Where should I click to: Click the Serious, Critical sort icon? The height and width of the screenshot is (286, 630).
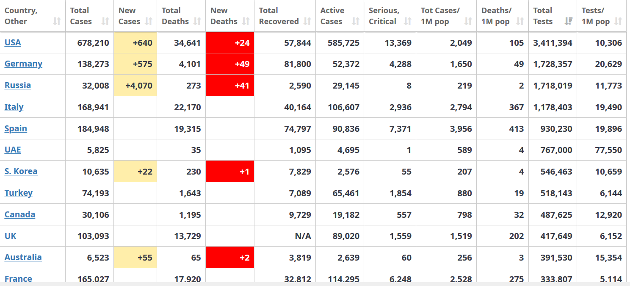pyautogui.click(x=408, y=22)
